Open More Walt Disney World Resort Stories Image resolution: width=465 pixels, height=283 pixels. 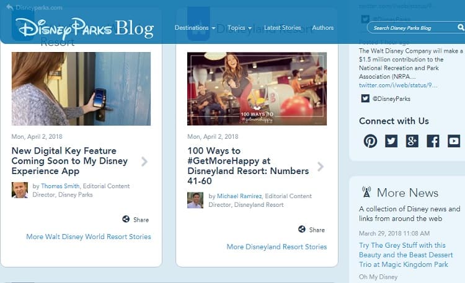(x=89, y=237)
